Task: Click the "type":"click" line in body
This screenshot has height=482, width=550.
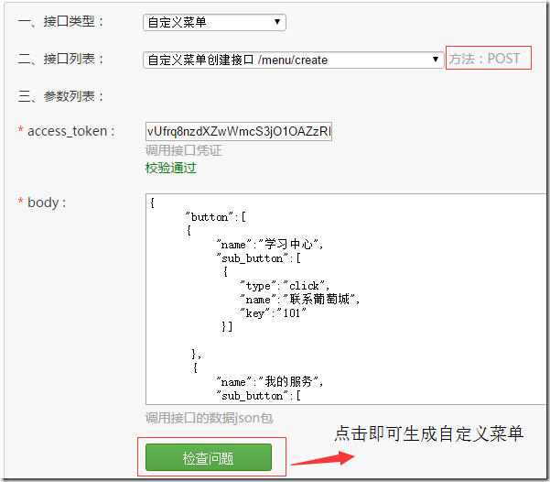Action: [285, 286]
